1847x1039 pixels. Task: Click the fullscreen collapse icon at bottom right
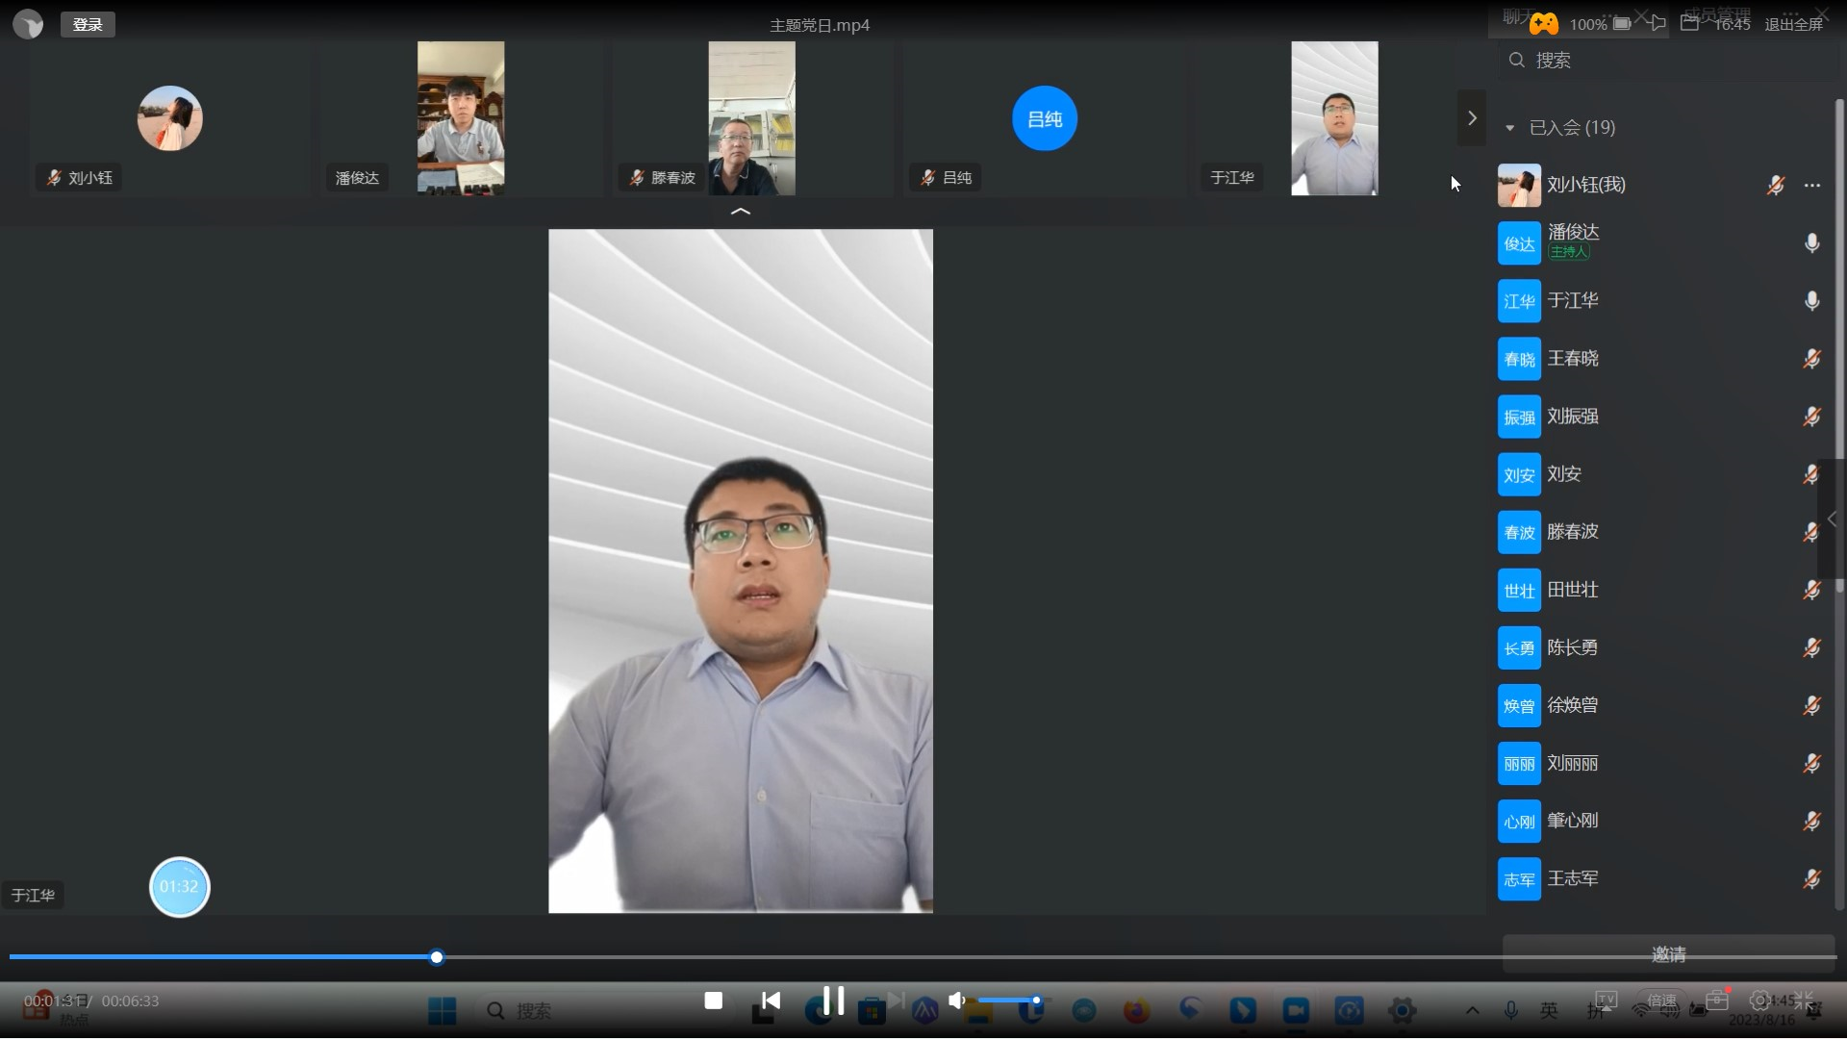[1804, 1001]
